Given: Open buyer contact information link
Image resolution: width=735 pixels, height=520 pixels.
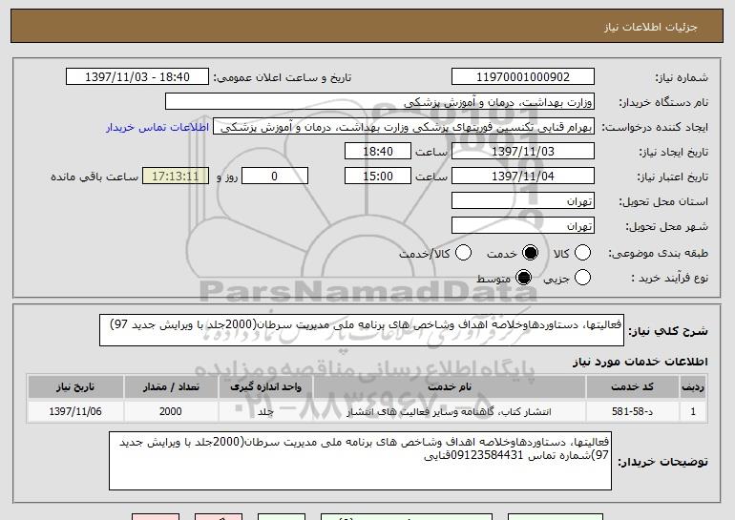Looking at the screenshot, I should (x=157, y=127).
